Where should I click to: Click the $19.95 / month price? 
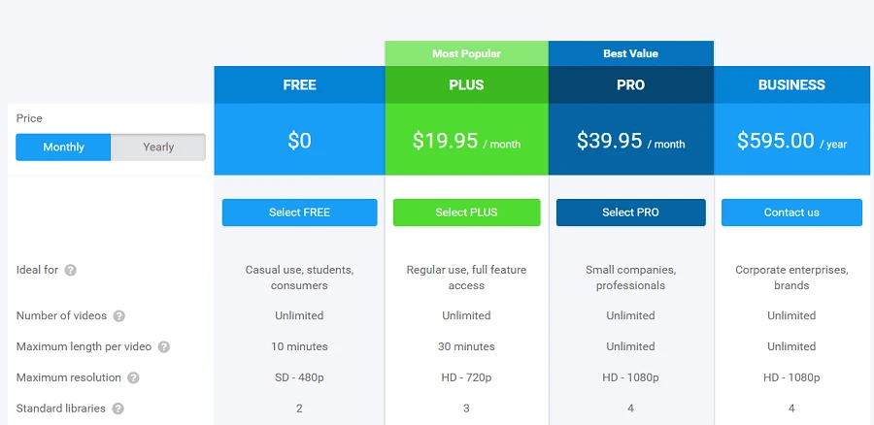tap(466, 141)
